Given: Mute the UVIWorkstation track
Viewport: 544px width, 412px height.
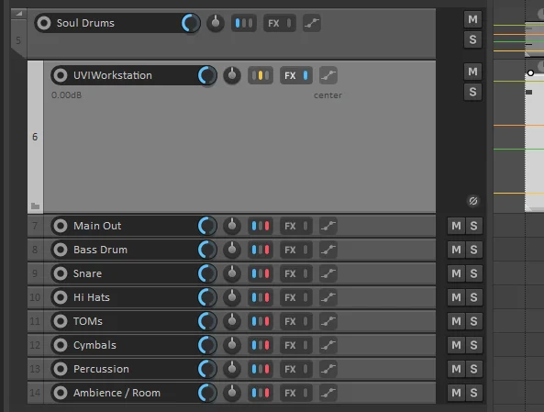Looking at the screenshot, I should pyautogui.click(x=472, y=72).
